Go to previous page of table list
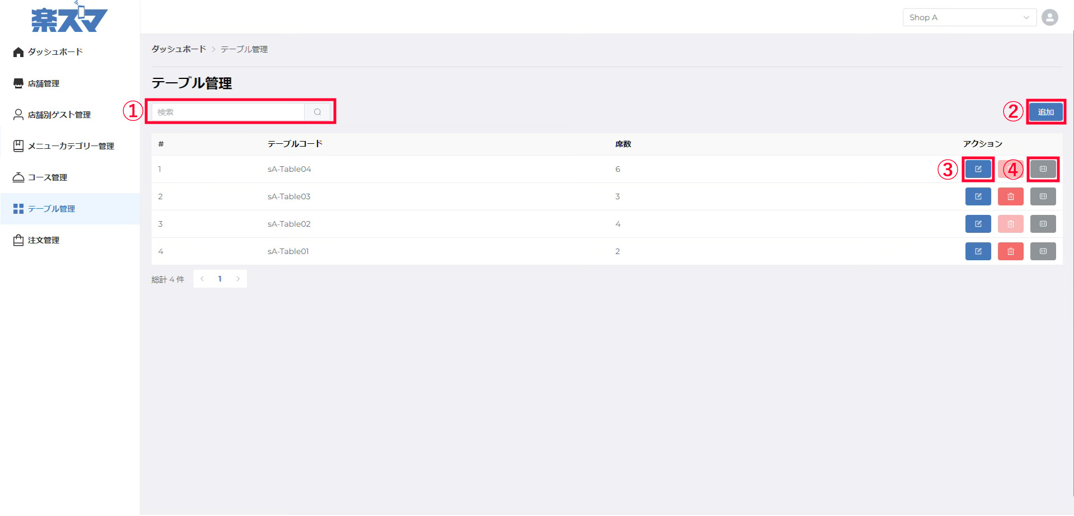Viewport: 1074px width, 516px height. [x=202, y=279]
